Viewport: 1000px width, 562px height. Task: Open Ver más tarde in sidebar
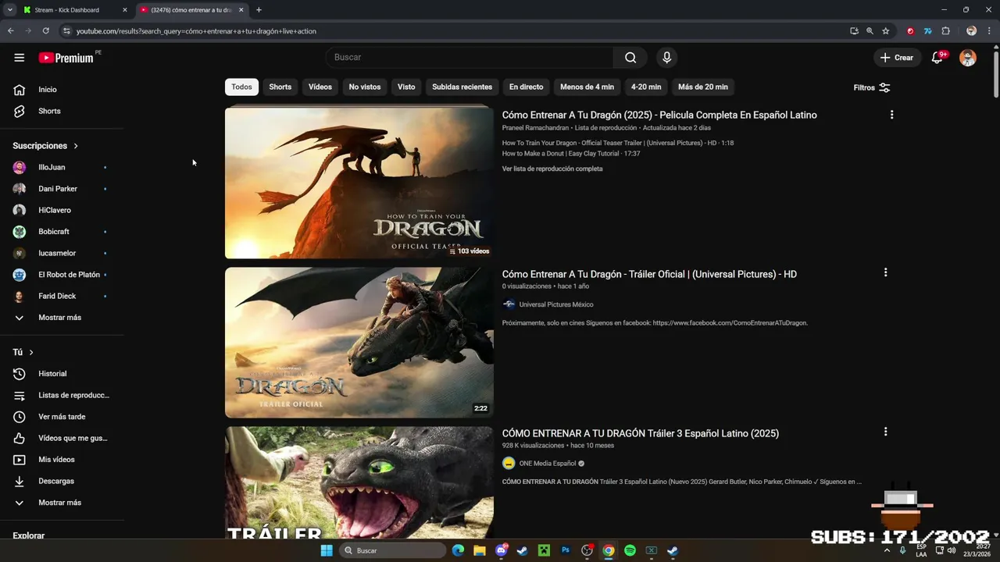61,417
